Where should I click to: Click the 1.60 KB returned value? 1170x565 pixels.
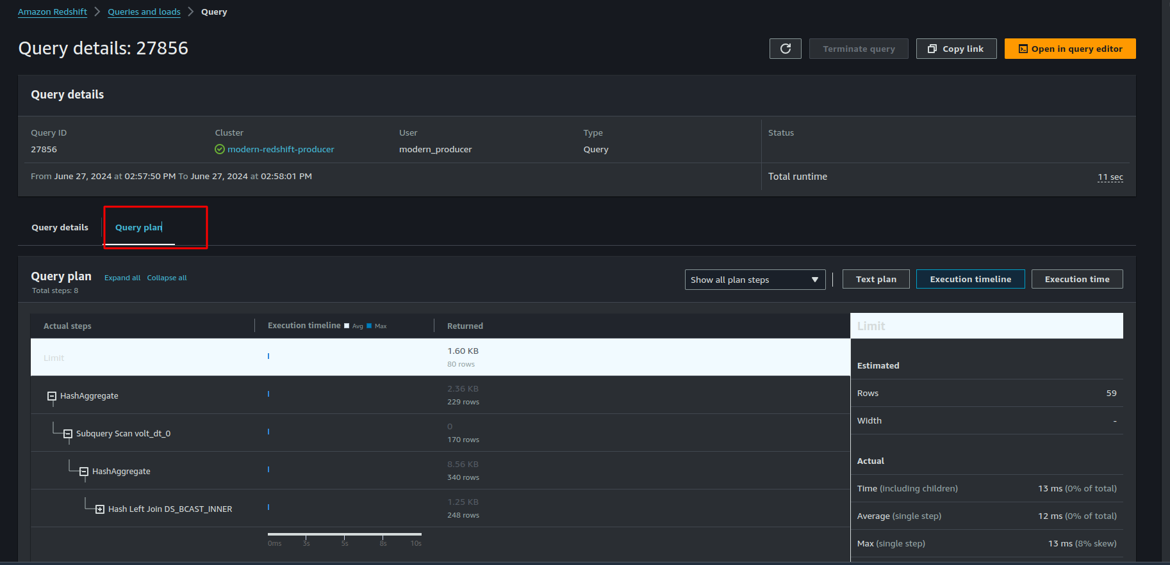click(x=463, y=351)
